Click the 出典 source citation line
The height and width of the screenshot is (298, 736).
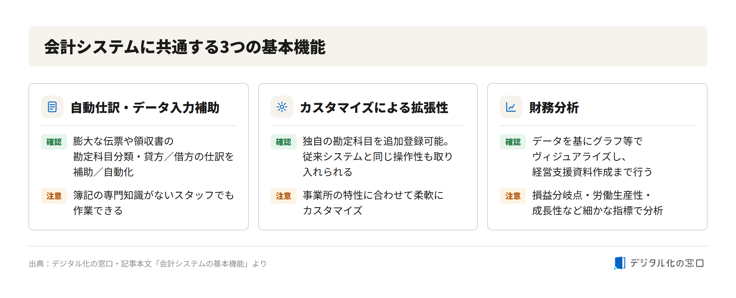(x=148, y=264)
